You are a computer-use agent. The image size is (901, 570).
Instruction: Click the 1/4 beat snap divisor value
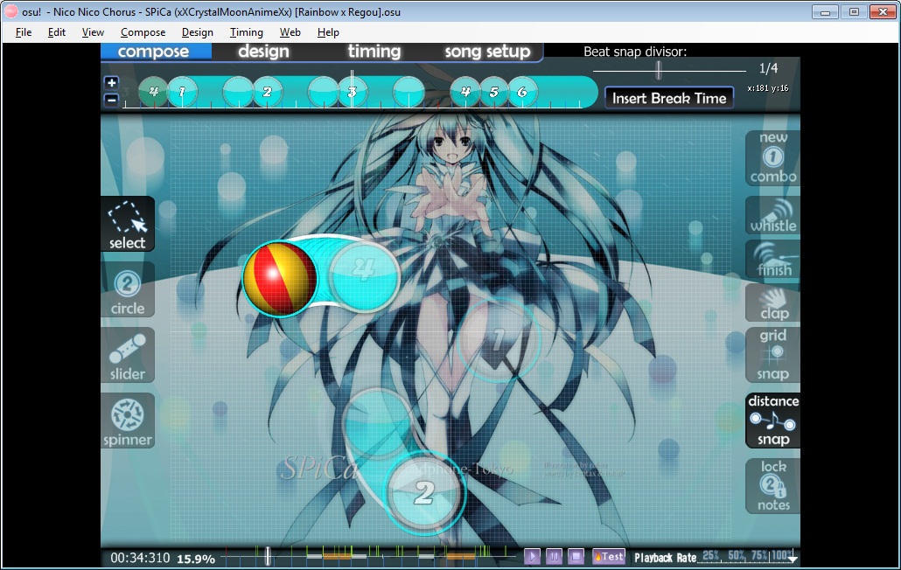tap(768, 68)
